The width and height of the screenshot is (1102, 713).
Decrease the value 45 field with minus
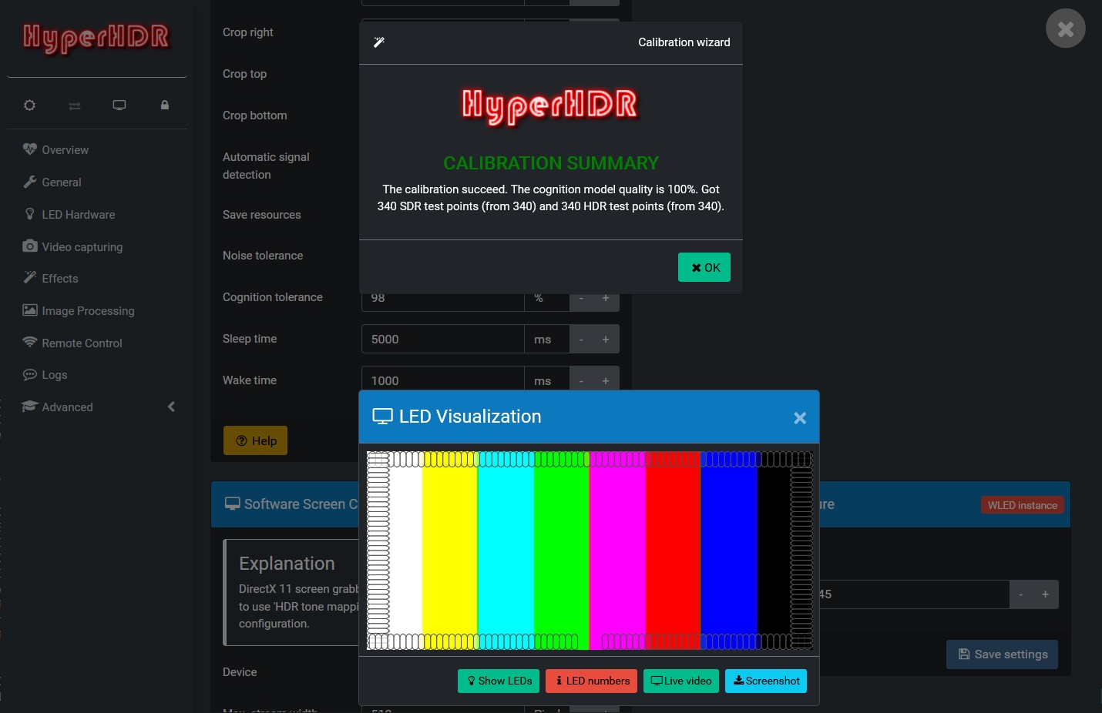pos(1021,594)
